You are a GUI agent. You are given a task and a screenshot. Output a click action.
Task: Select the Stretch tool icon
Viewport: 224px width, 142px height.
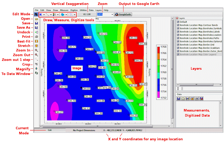[x=36, y=46]
